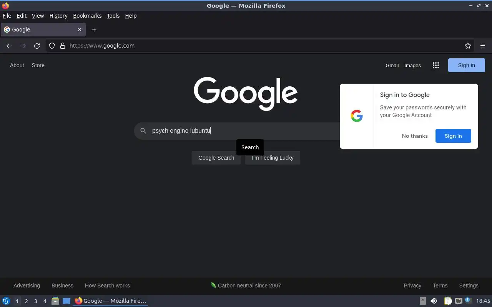
Task: Show site security padlock info
Action: click(63, 46)
